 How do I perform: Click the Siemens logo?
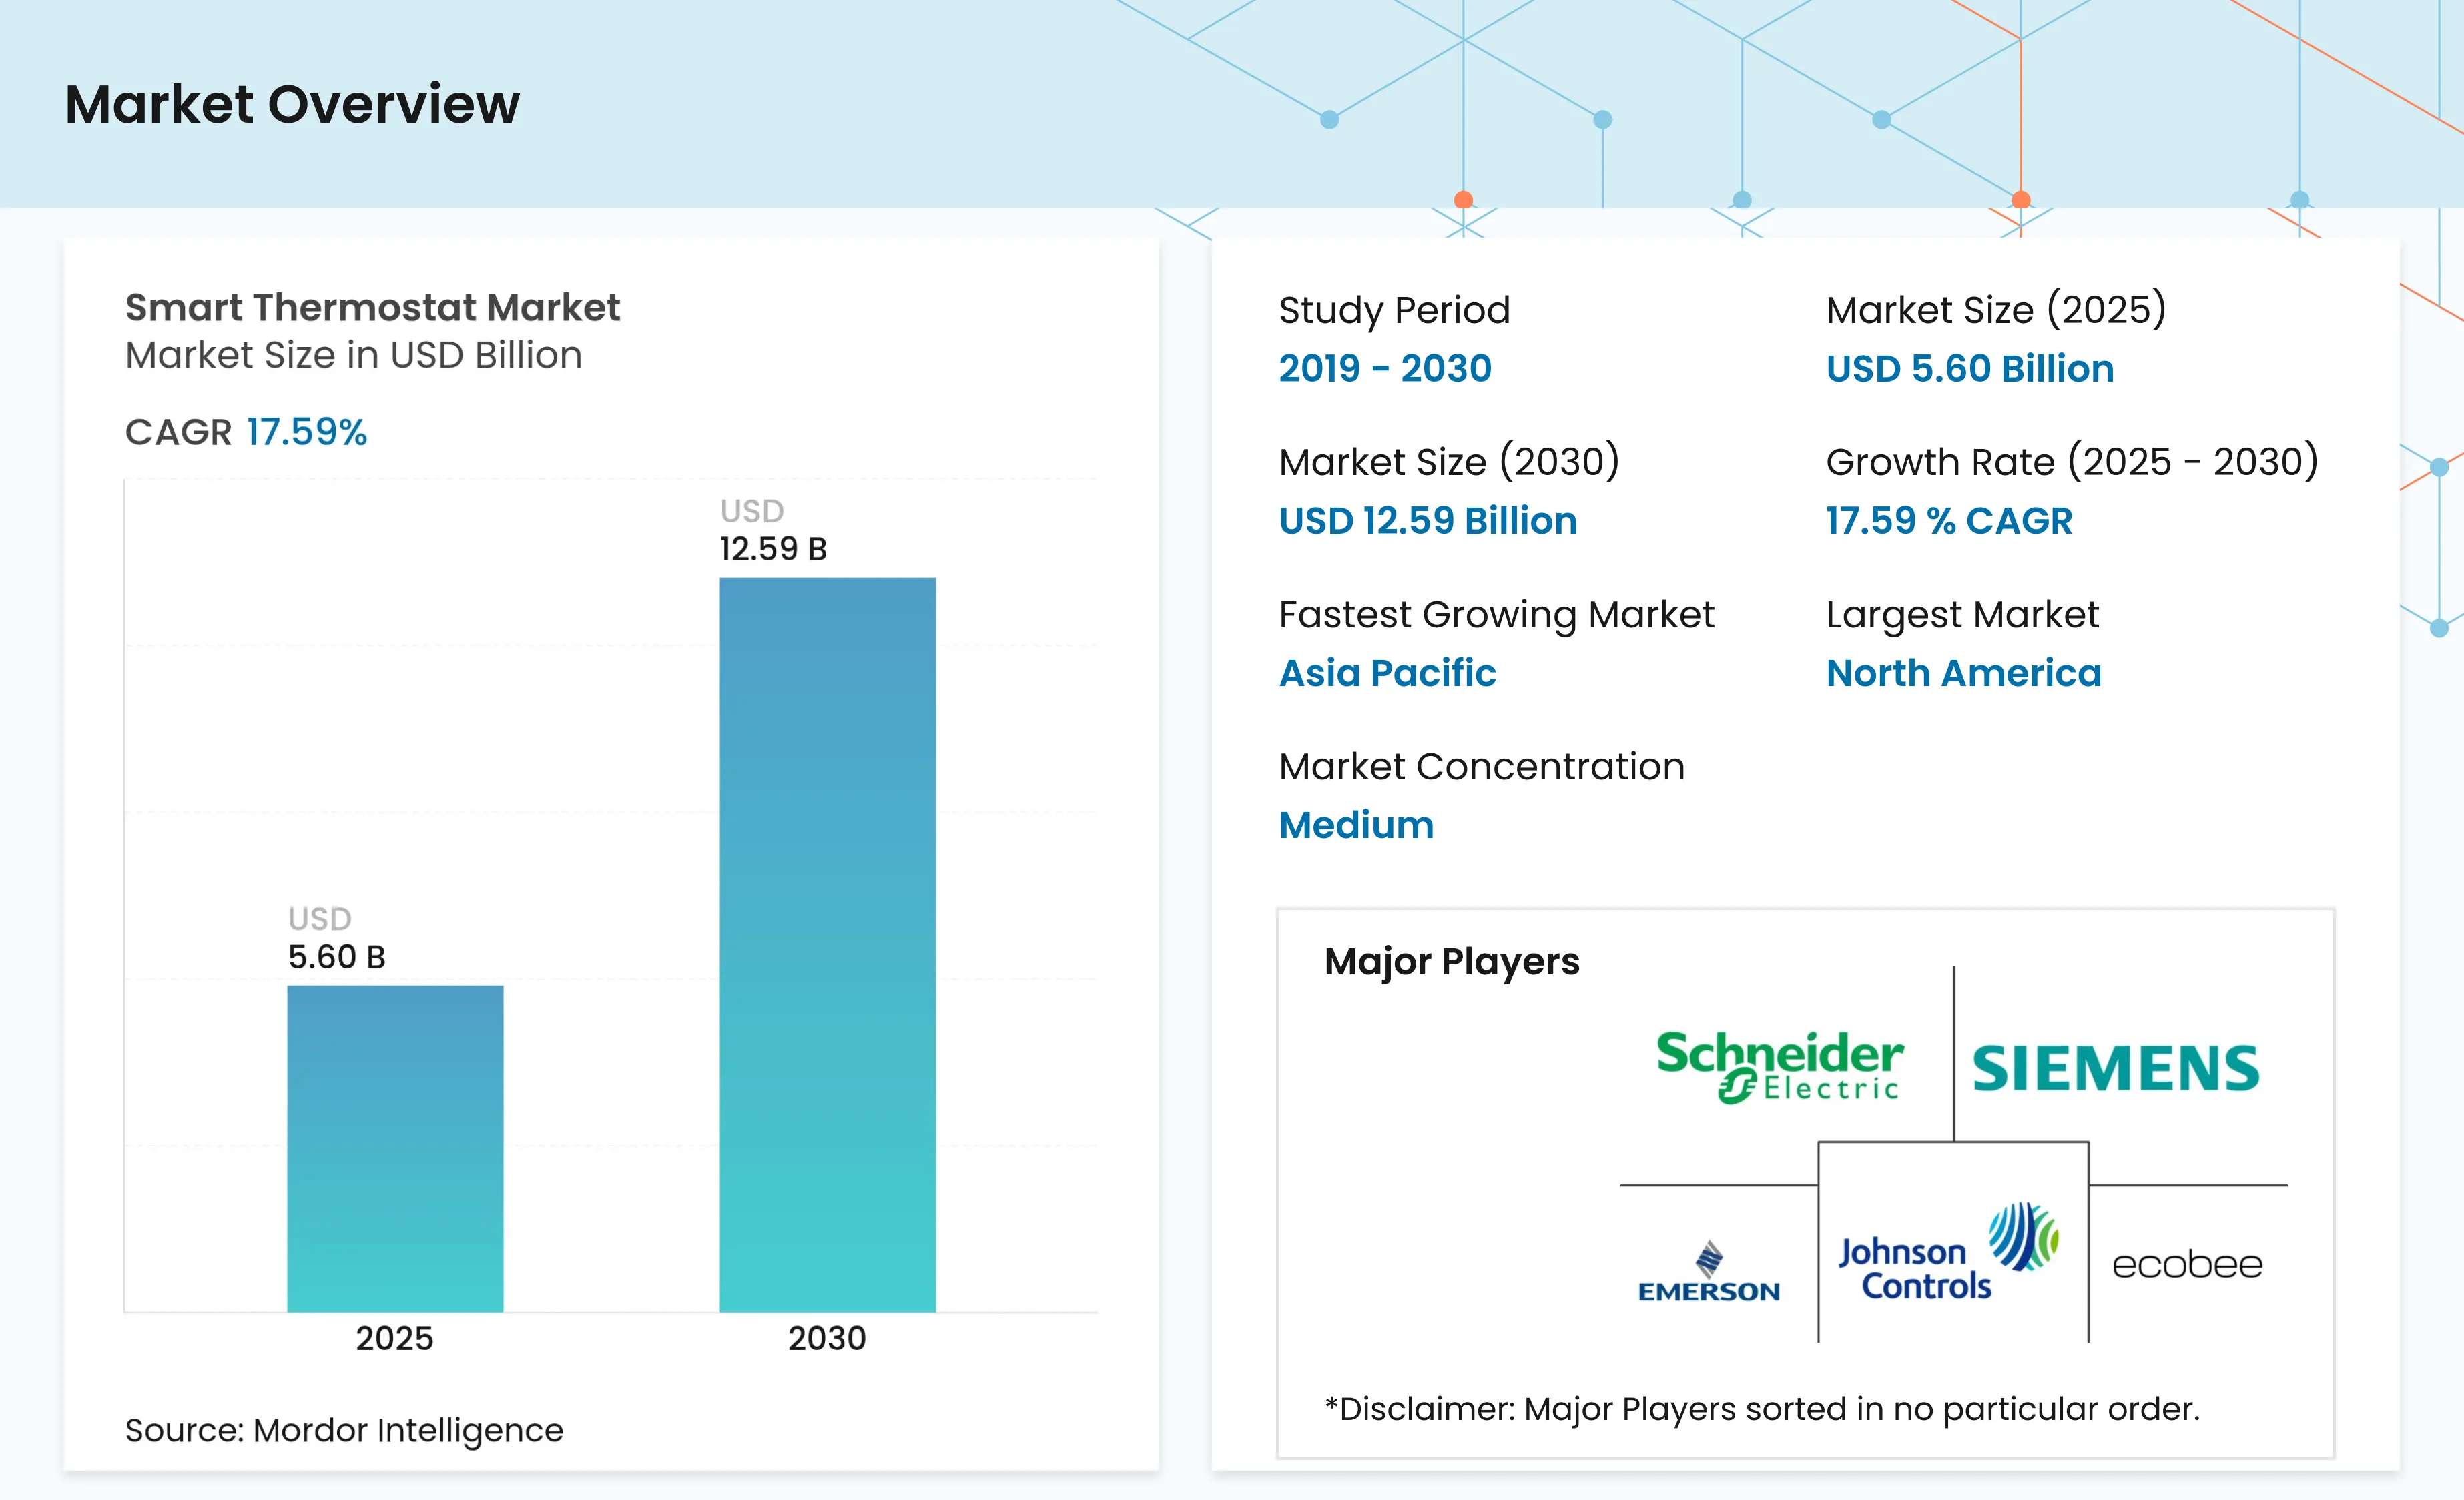click(2115, 1068)
